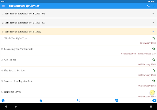
Task: Open series 'Sri Sathya Sai Speaks, Vol 1'
Action: pos(78,14)
